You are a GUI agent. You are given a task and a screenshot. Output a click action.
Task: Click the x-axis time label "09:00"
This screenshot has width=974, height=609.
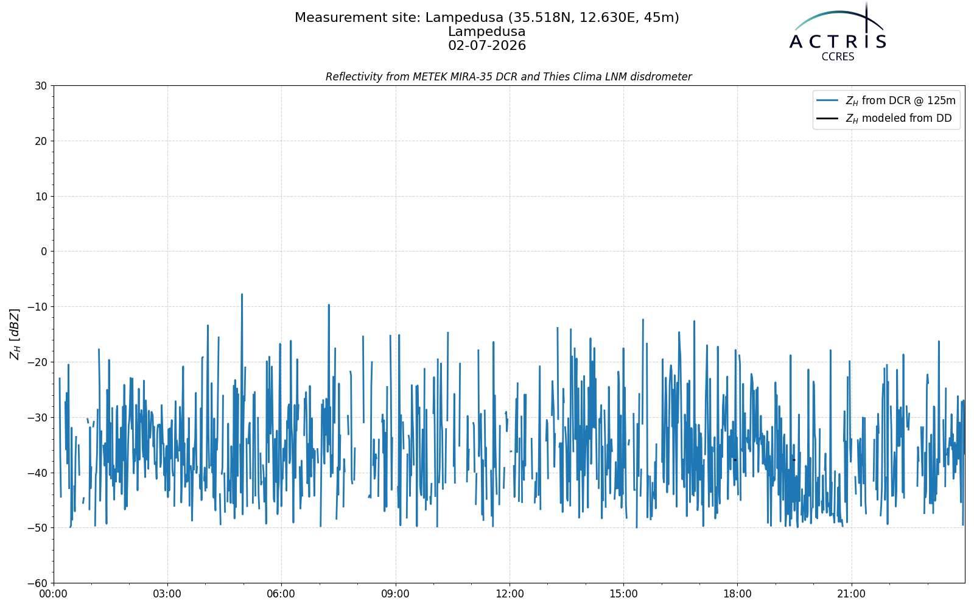tap(396, 594)
